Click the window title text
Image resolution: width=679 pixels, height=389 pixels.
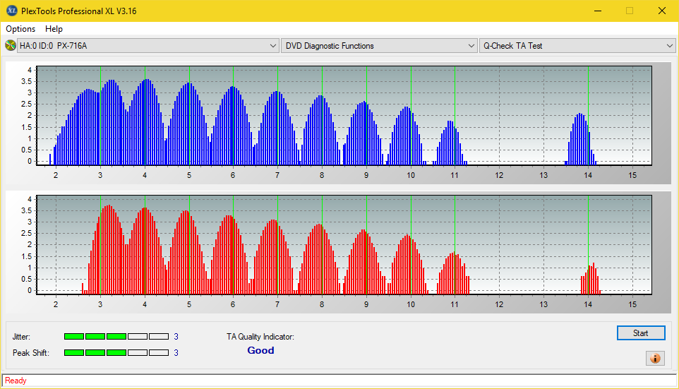point(79,11)
